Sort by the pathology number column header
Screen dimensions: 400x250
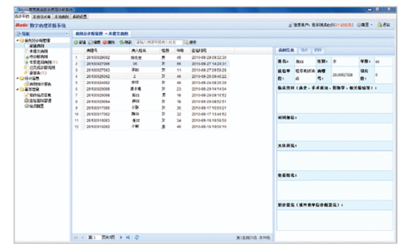[107, 51]
